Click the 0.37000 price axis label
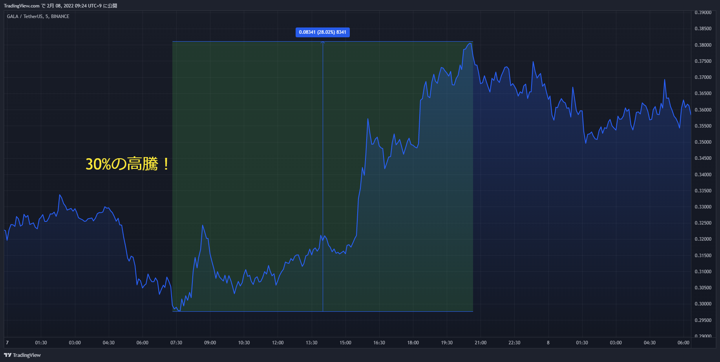The image size is (720, 362). tap(703, 77)
